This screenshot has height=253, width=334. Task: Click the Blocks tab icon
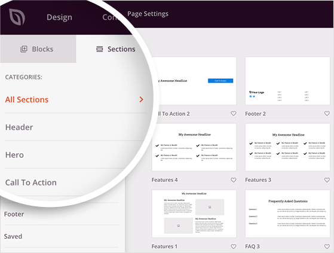pyautogui.click(x=24, y=49)
